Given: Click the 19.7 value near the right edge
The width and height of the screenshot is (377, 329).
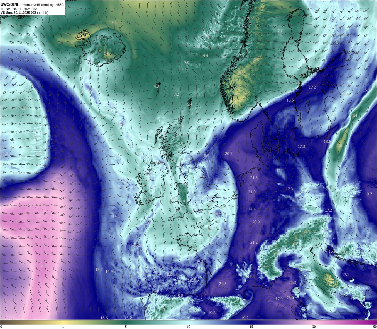Looking at the screenshot, I should click(368, 194).
